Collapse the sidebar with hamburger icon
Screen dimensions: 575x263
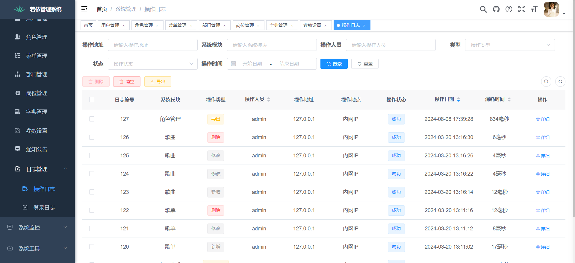tap(84, 9)
